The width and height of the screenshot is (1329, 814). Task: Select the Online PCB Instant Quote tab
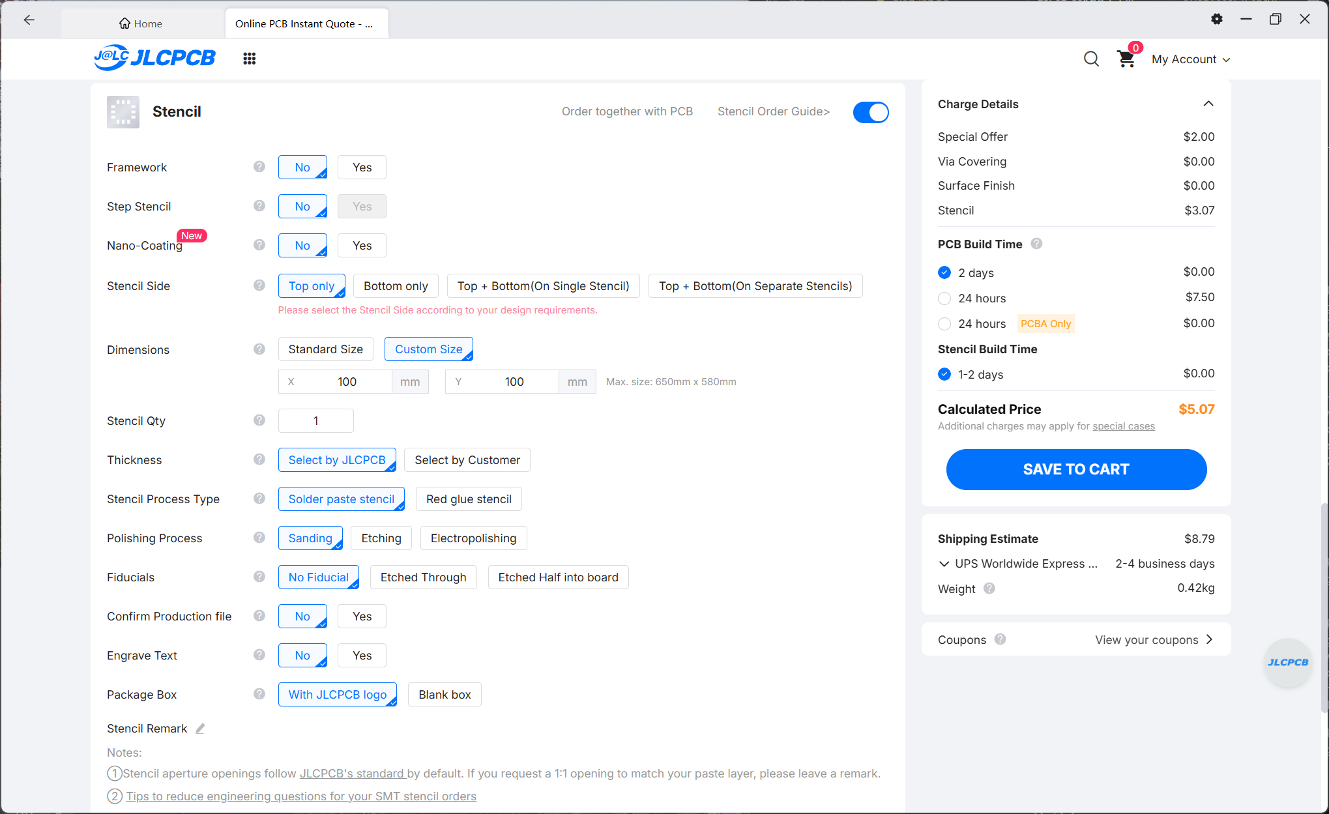coord(306,23)
